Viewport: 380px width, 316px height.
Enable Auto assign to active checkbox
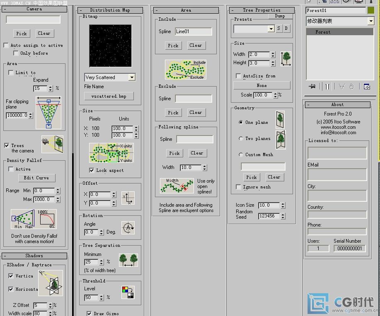[6, 45]
